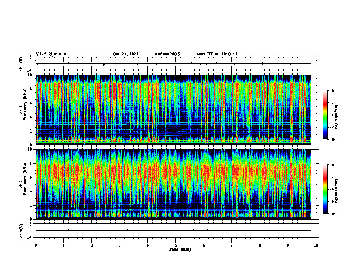356x275 pixels.
Task: Click the '8' kHz tick of ch.1 spectrogram
Action: pyautogui.click(x=31, y=89)
